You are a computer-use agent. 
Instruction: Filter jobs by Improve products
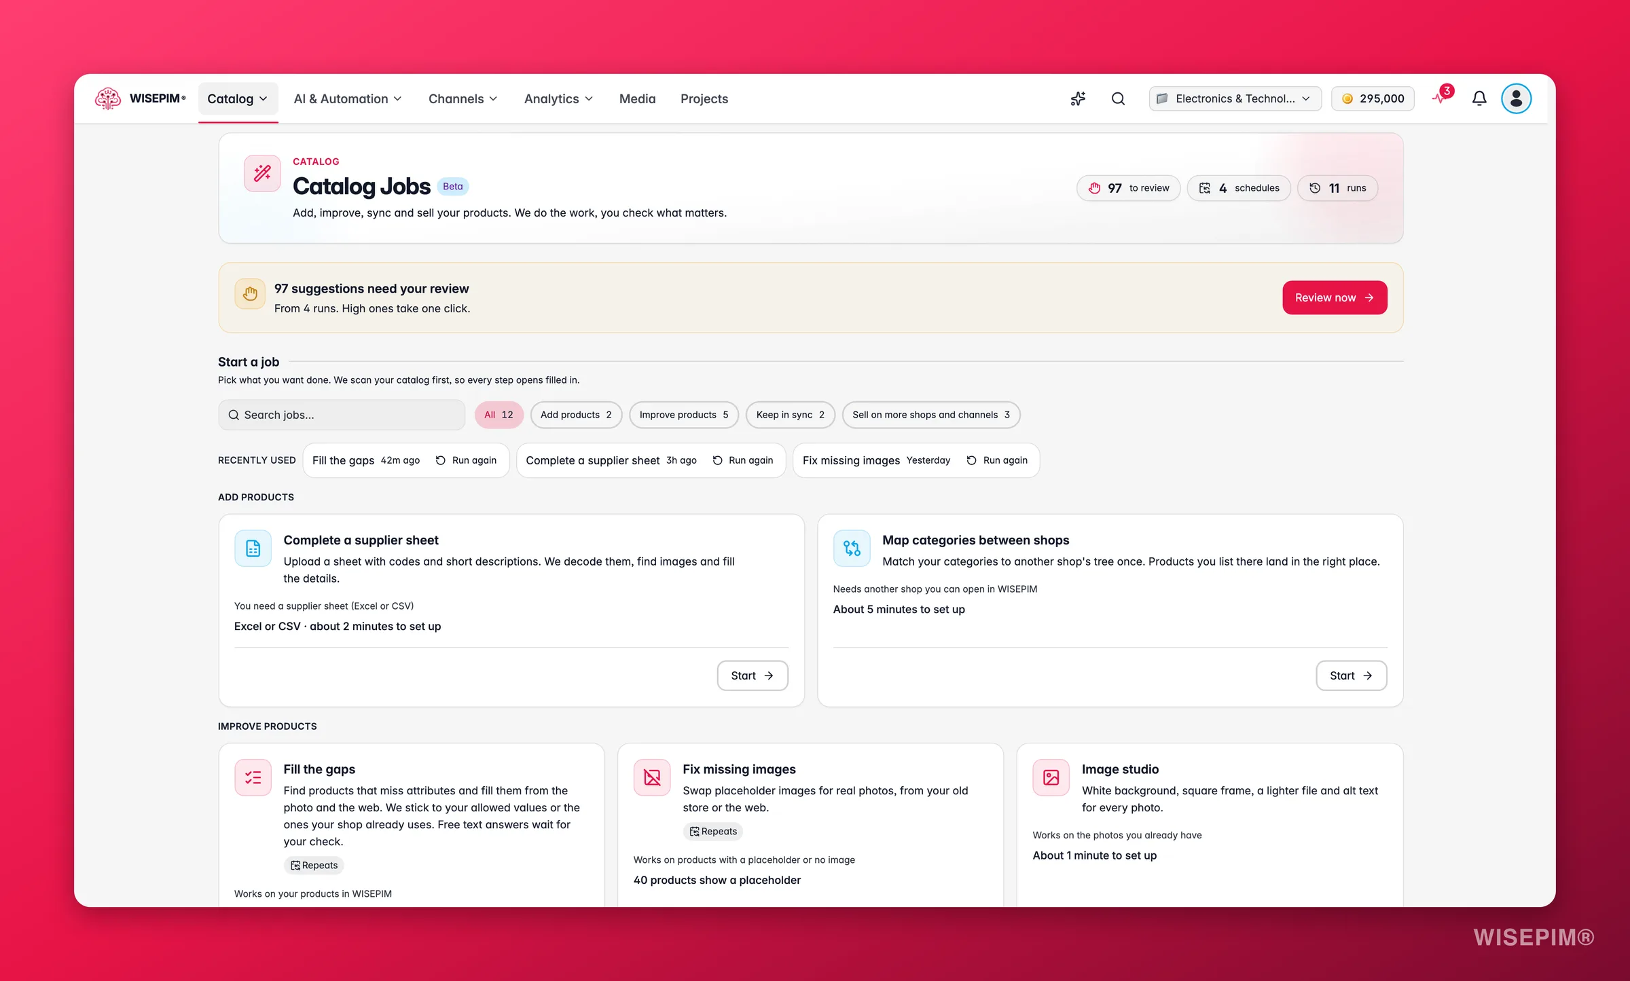pos(684,415)
